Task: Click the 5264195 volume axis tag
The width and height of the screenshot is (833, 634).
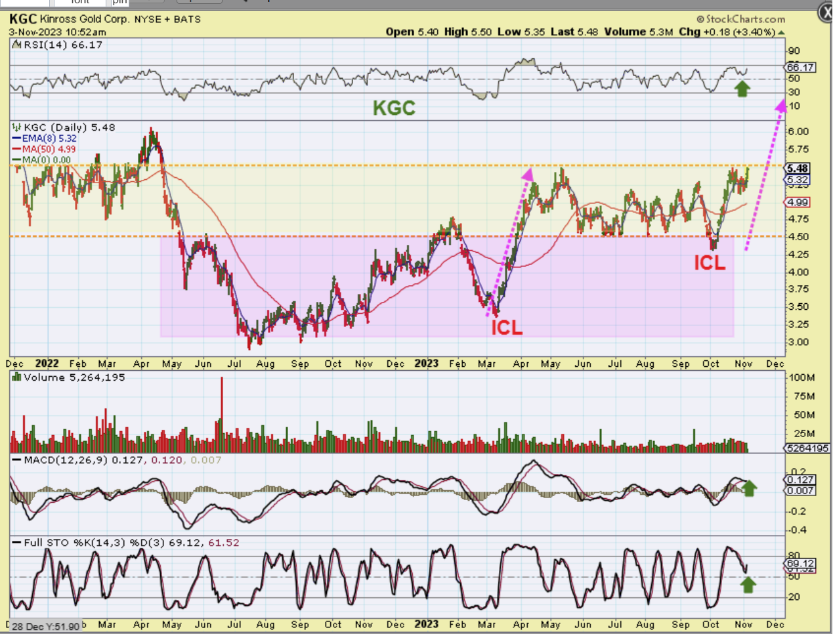Action: (807, 448)
